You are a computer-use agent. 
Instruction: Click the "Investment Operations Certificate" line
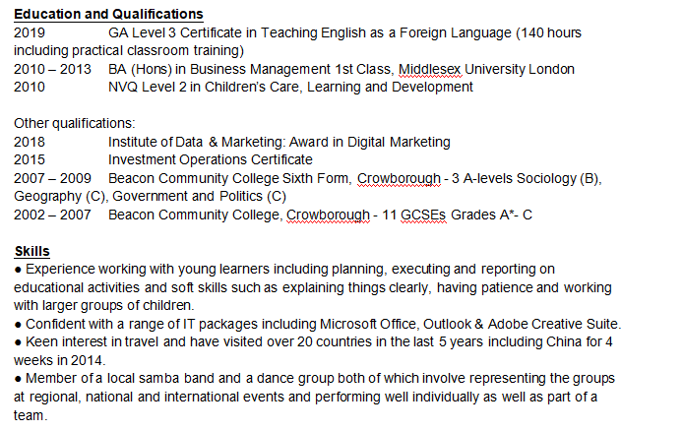[x=210, y=159]
